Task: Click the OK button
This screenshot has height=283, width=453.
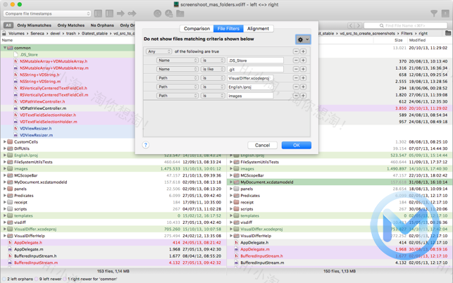Action: [297, 145]
